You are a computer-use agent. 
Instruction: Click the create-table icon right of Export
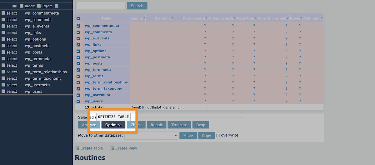(x=56, y=6)
